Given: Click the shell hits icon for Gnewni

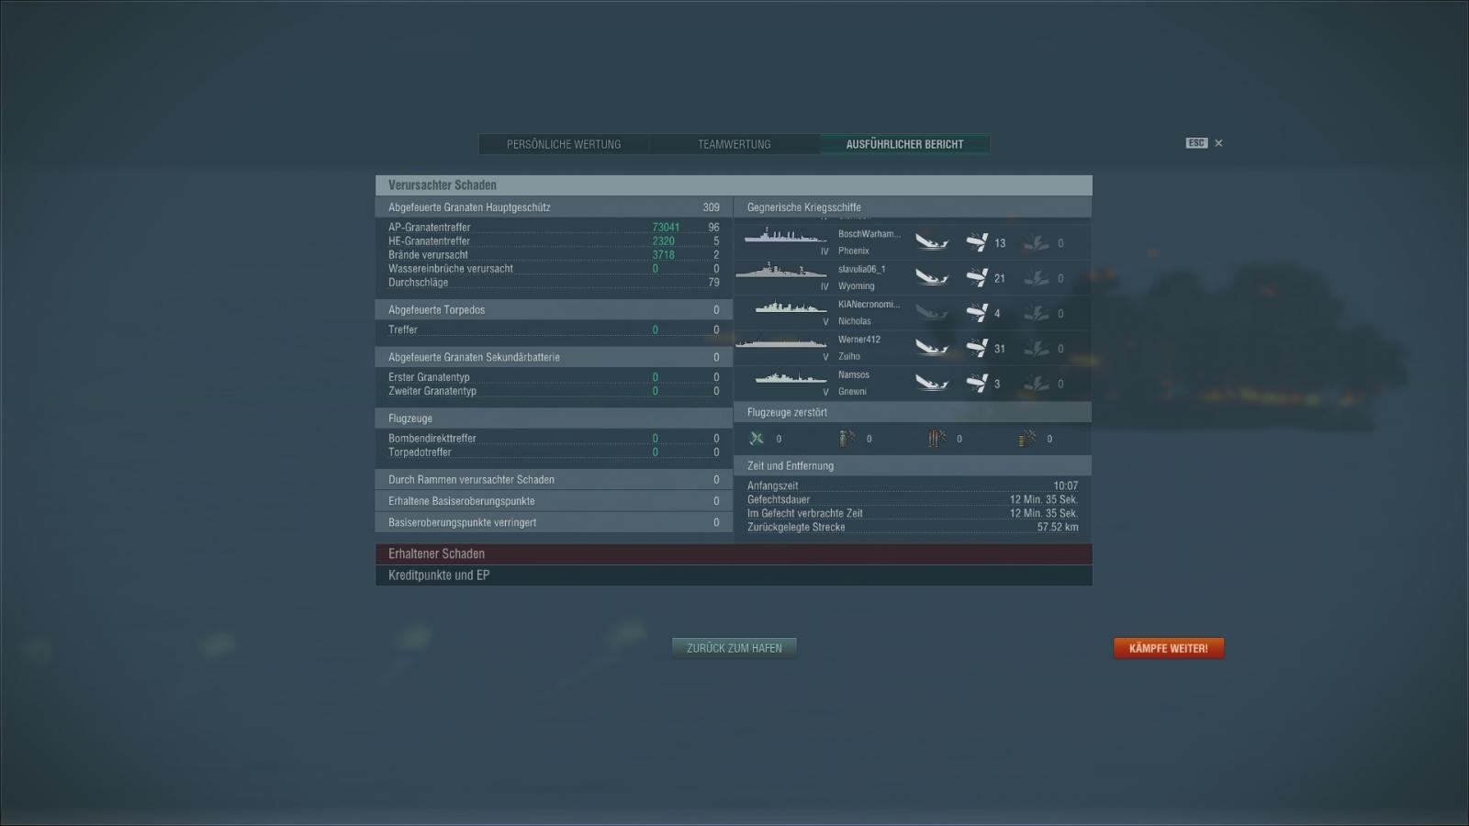Looking at the screenshot, I should pos(977,383).
